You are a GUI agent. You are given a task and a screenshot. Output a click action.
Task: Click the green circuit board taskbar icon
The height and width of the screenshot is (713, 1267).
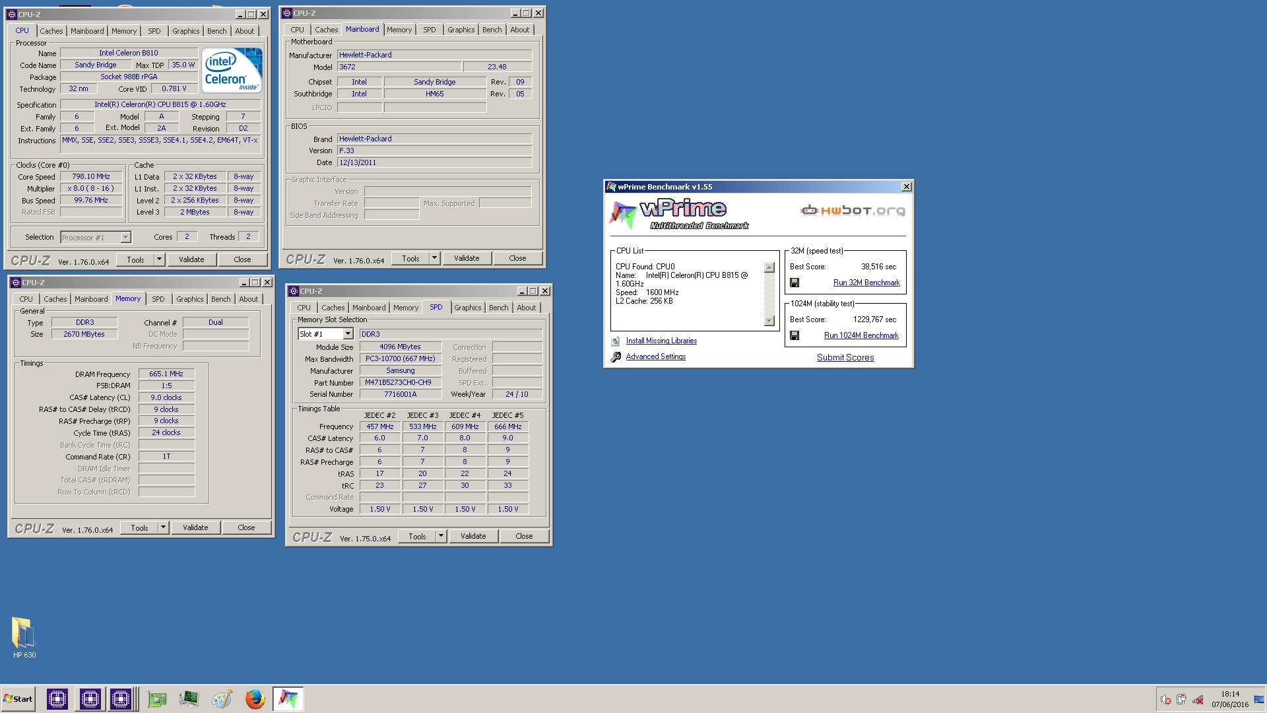pyautogui.click(x=157, y=699)
